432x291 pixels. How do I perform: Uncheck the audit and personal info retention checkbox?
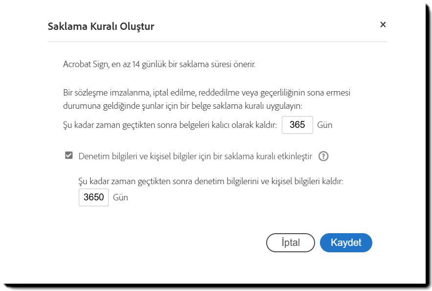click(69, 156)
